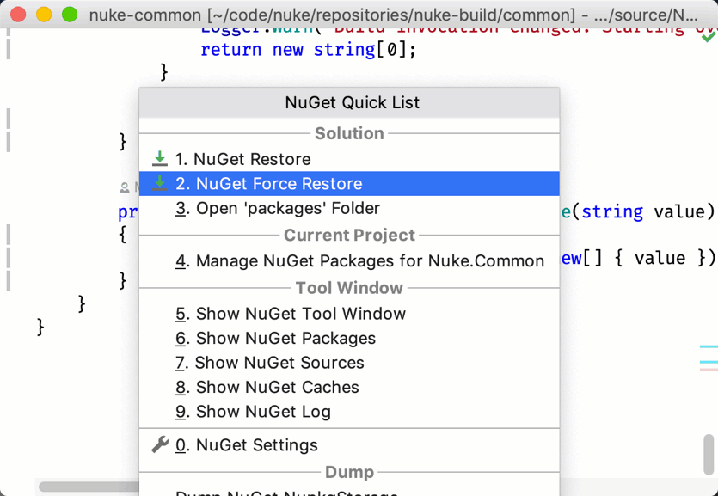Select the Dump NuGet NupkgStorage entry
This screenshot has height=496, width=718.
click(284, 492)
